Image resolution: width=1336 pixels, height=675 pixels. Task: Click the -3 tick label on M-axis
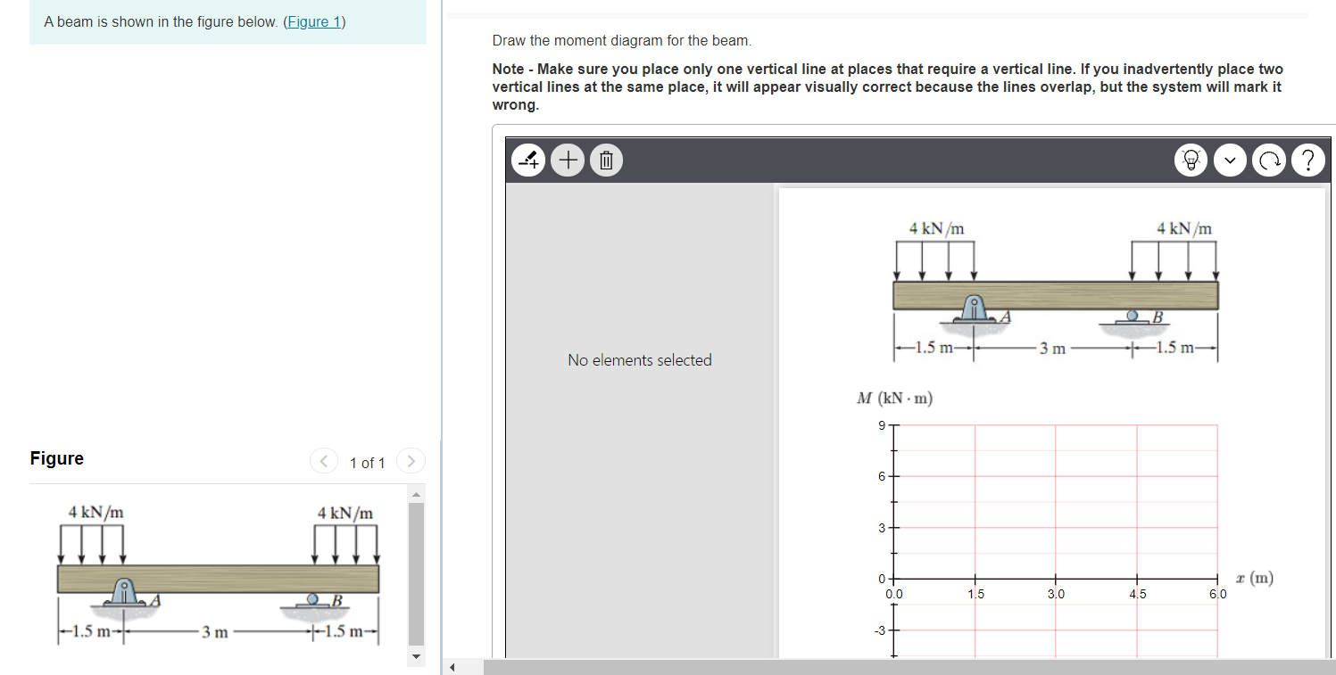click(x=881, y=630)
